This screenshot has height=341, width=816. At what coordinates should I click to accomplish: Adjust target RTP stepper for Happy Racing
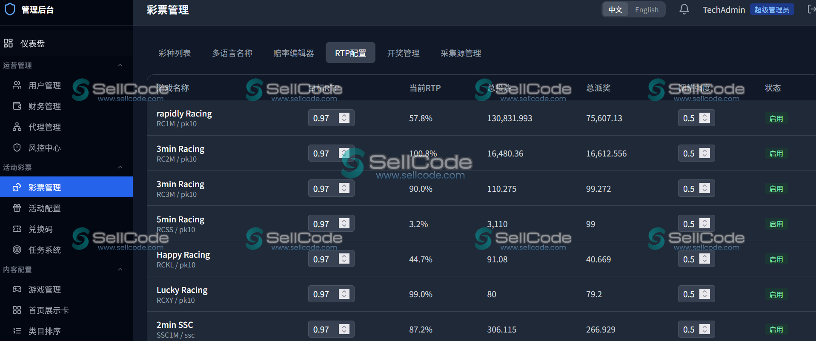[344, 259]
